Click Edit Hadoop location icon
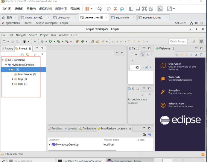The image size is (207, 162). point(144,135)
